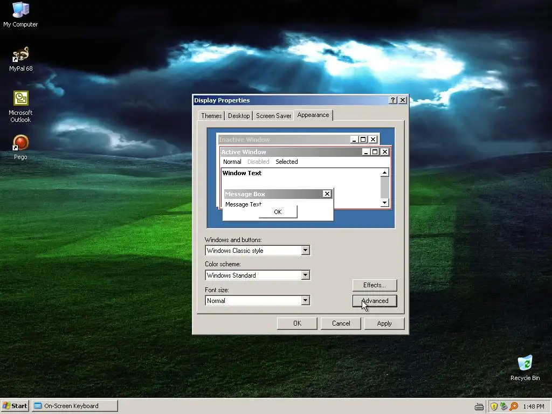This screenshot has height=414, width=552.
Task: Click the "Color scheme:" label
Action: [223, 264]
